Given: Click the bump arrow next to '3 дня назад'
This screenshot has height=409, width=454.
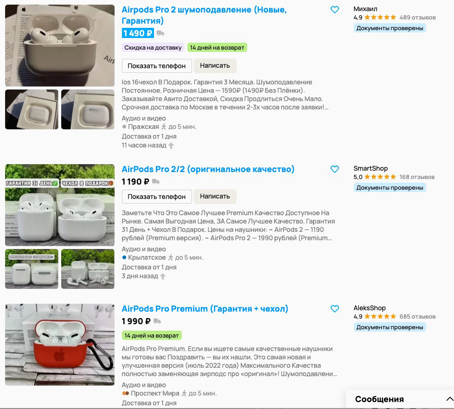Looking at the screenshot, I should pyautogui.click(x=163, y=276).
